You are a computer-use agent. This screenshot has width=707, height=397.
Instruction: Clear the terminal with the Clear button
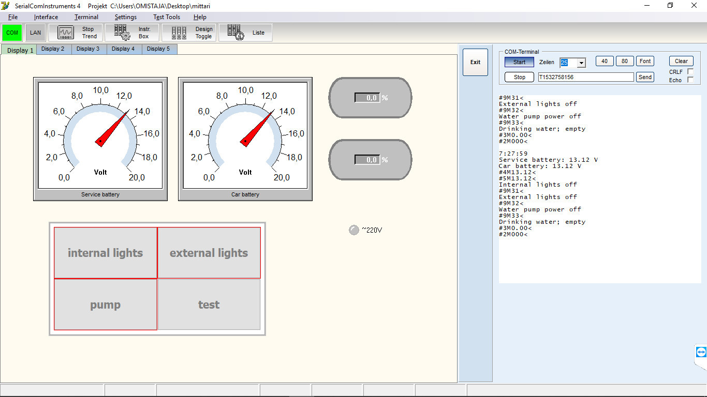pos(681,61)
